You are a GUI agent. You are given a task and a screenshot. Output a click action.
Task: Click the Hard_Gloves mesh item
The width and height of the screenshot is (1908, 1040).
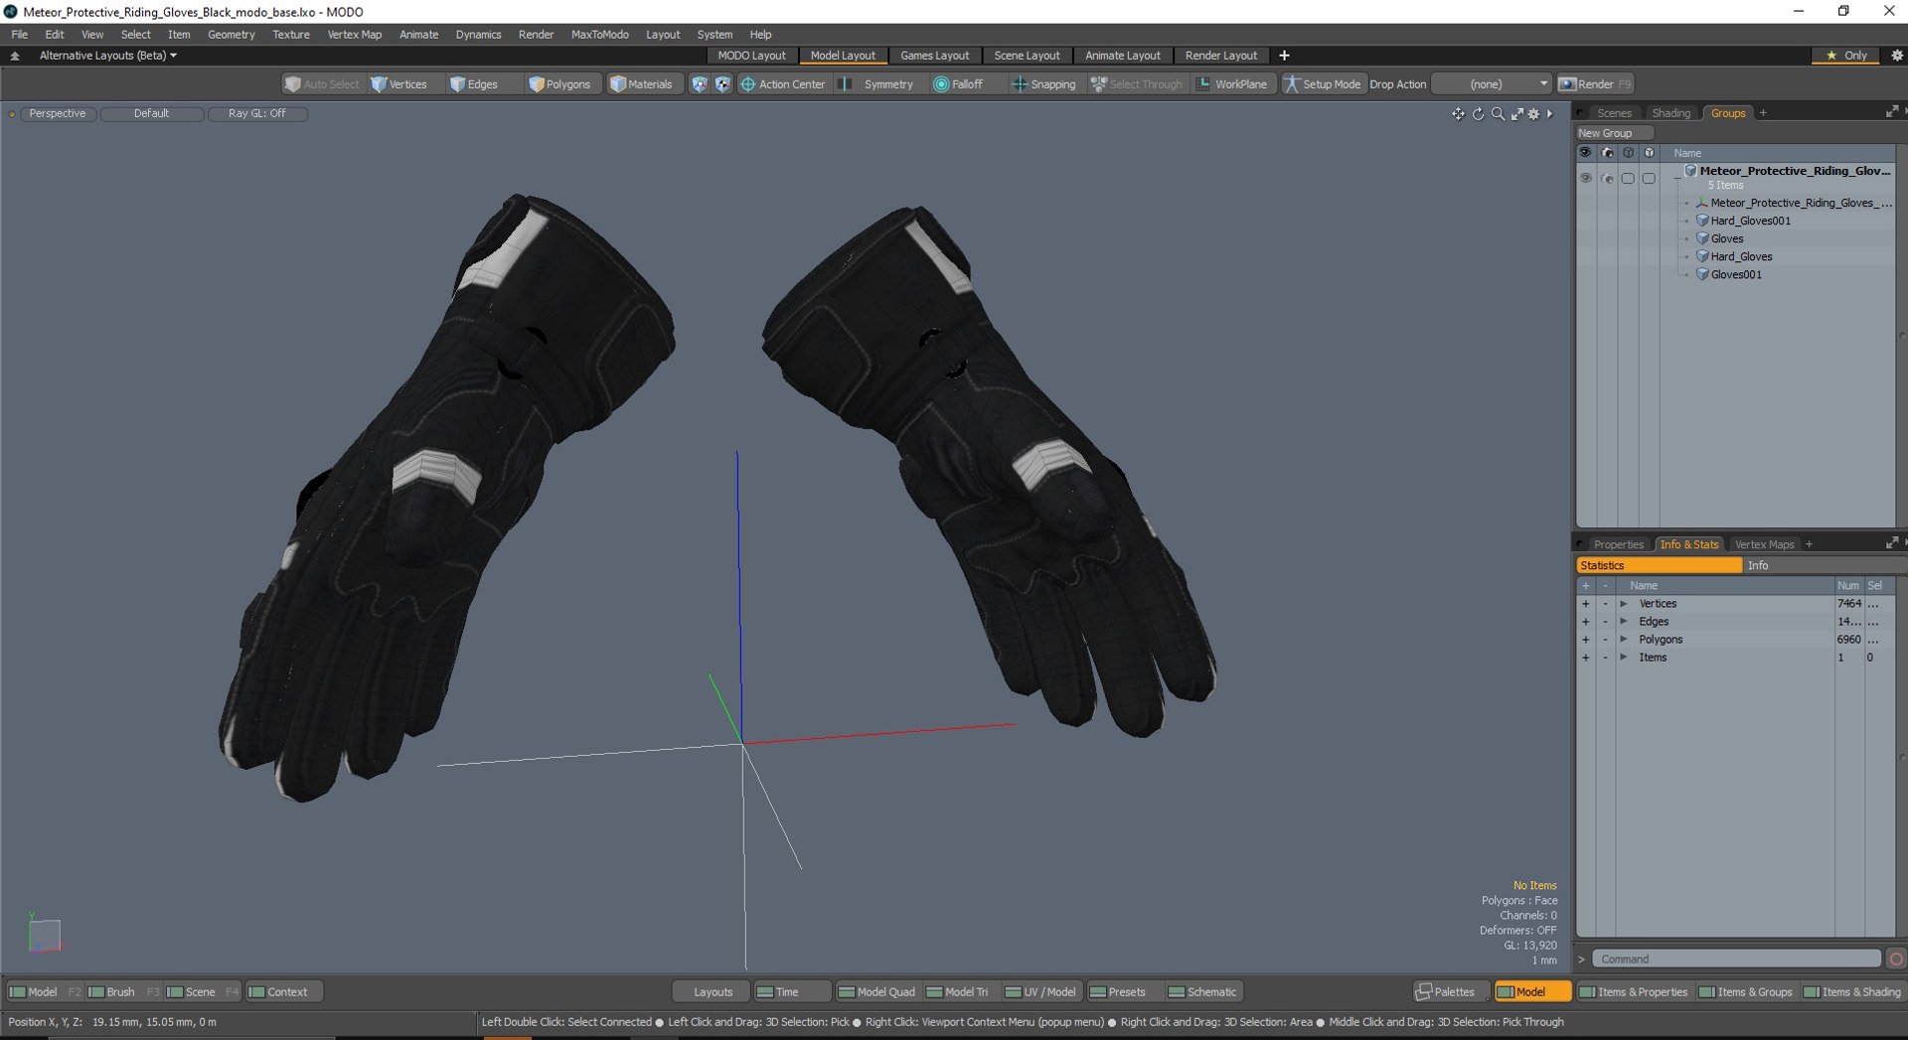point(1741,257)
